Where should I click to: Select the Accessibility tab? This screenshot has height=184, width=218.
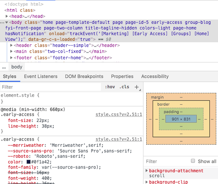point(155,77)
